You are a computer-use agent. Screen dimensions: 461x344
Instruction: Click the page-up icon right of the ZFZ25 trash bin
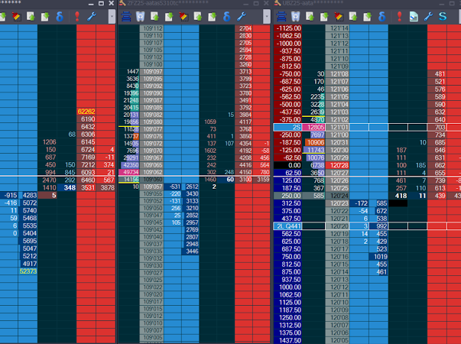click(x=154, y=17)
